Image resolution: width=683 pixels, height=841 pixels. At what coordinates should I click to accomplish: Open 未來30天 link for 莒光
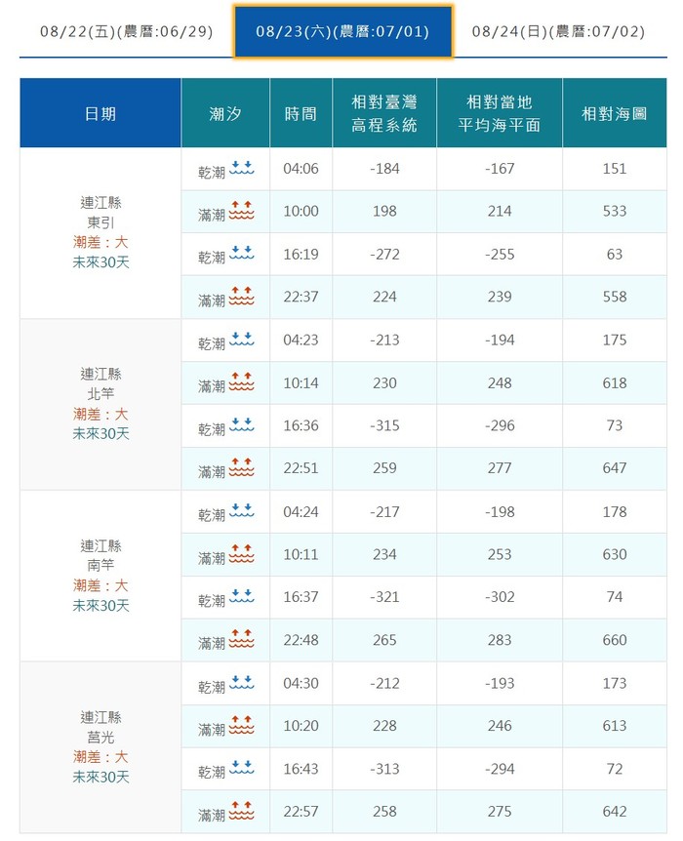pos(100,777)
